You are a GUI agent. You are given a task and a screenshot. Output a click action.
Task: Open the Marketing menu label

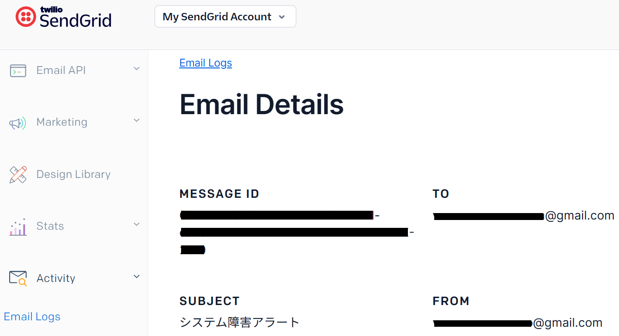point(62,122)
